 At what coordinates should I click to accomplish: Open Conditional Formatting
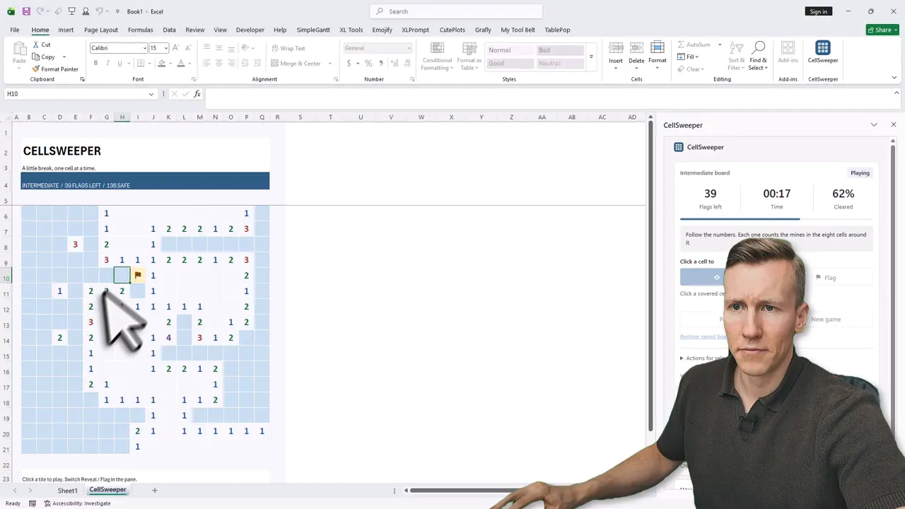click(x=437, y=56)
